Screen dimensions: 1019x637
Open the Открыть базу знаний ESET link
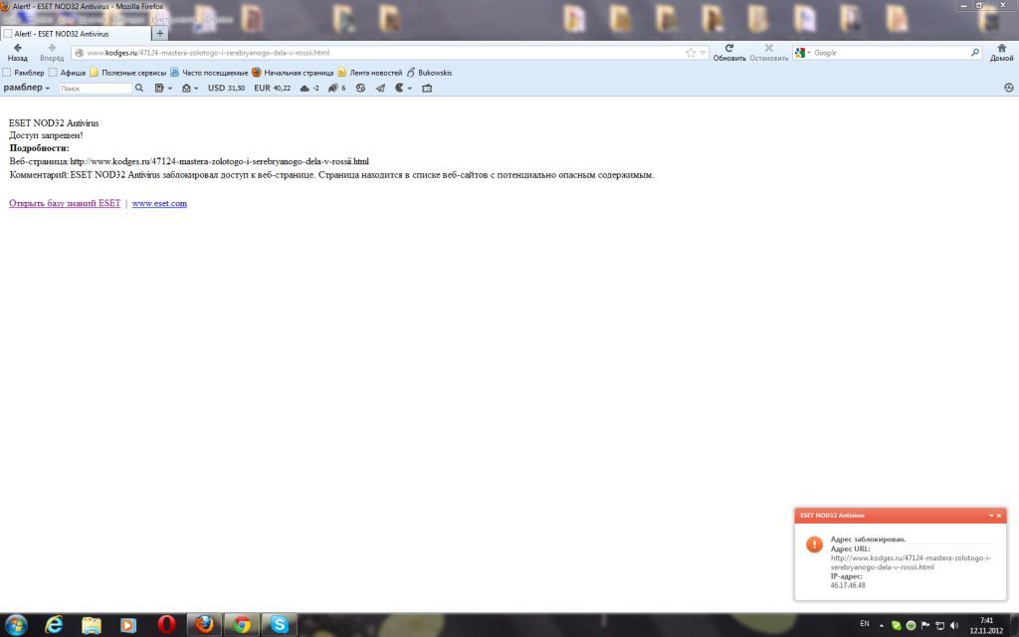click(x=65, y=204)
